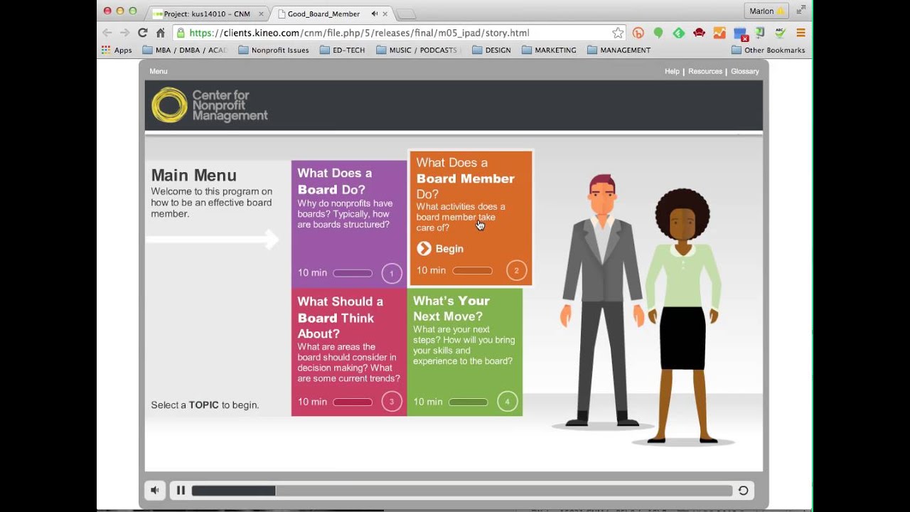
Task: Open the MARKETING bookmark folder
Action: pos(549,50)
